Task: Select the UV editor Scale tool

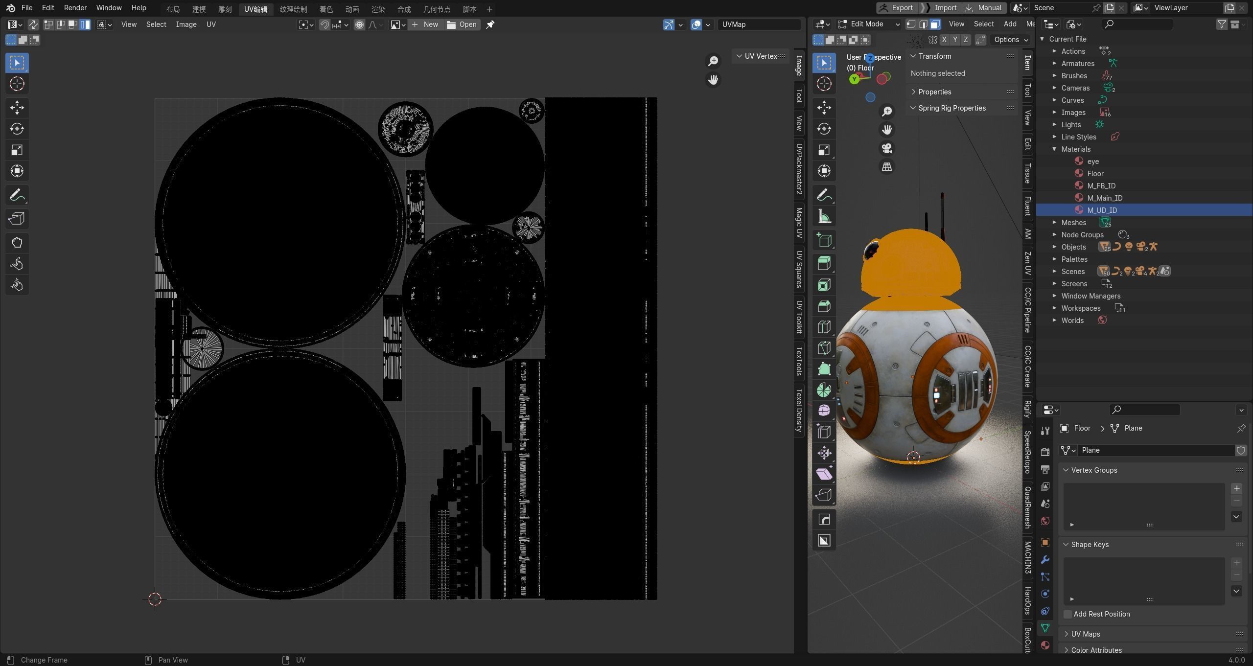Action: pos(17,150)
